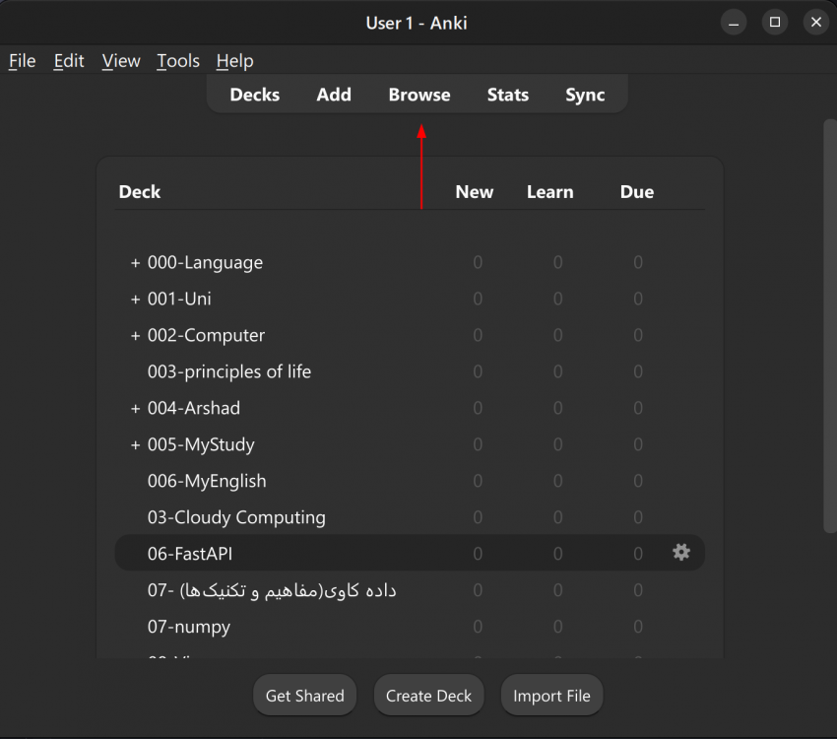Click Browse in the top toolbar
837x739 pixels.
pyautogui.click(x=419, y=95)
